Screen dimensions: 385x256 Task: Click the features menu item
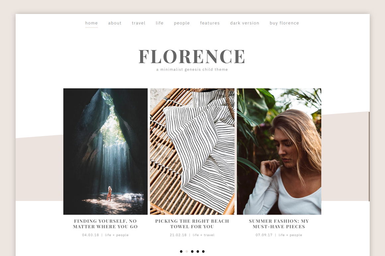[210, 23]
